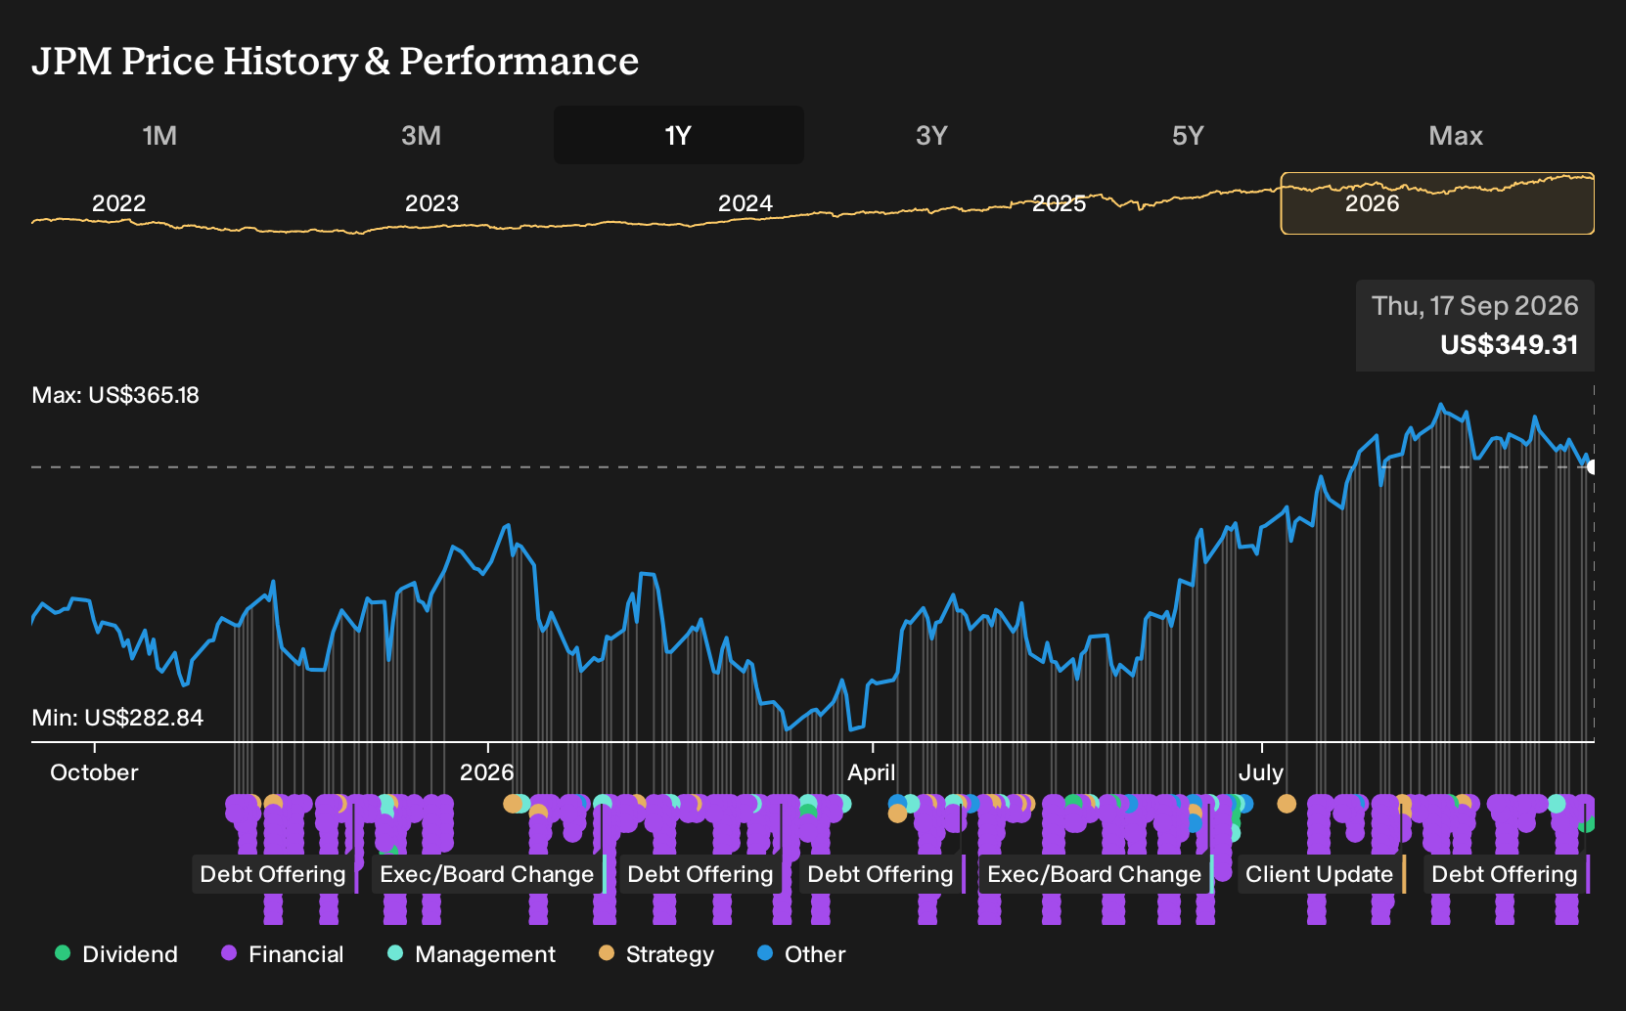This screenshot has height=1011, width=1626.
Task: Switch chart to the 3Y range
Action: [x=931, y=135]
